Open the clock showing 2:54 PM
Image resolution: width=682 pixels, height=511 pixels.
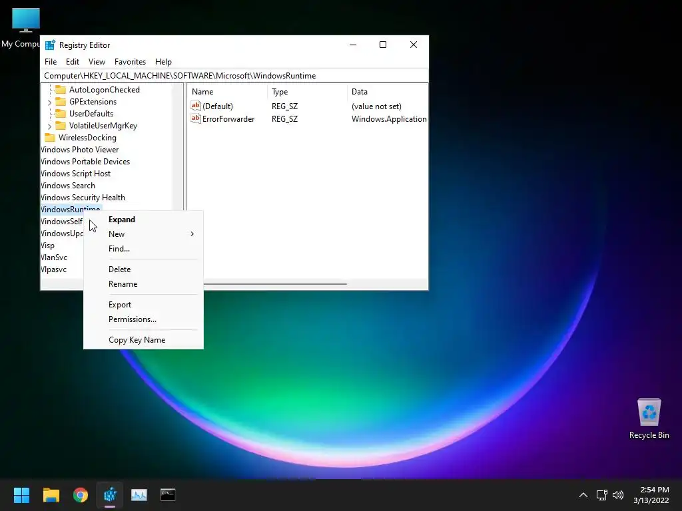tap(651, 495)
